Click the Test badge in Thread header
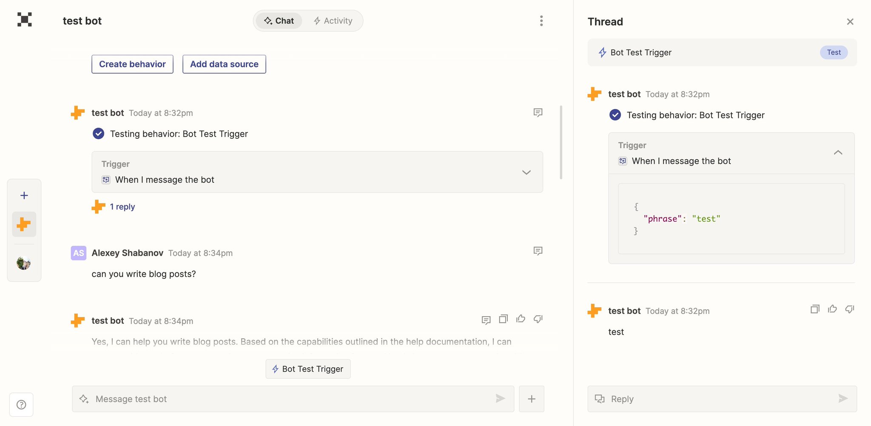This screenshot has height=426, width=871. coord(834,52)
